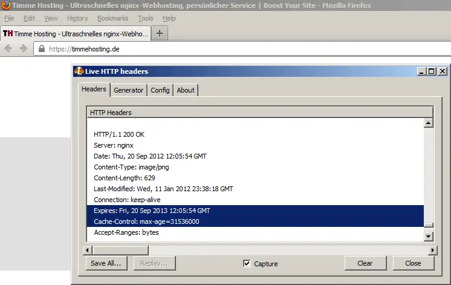Click the padlock site identity icon
The width and height of the screenshot is (451, 285).
42,48
